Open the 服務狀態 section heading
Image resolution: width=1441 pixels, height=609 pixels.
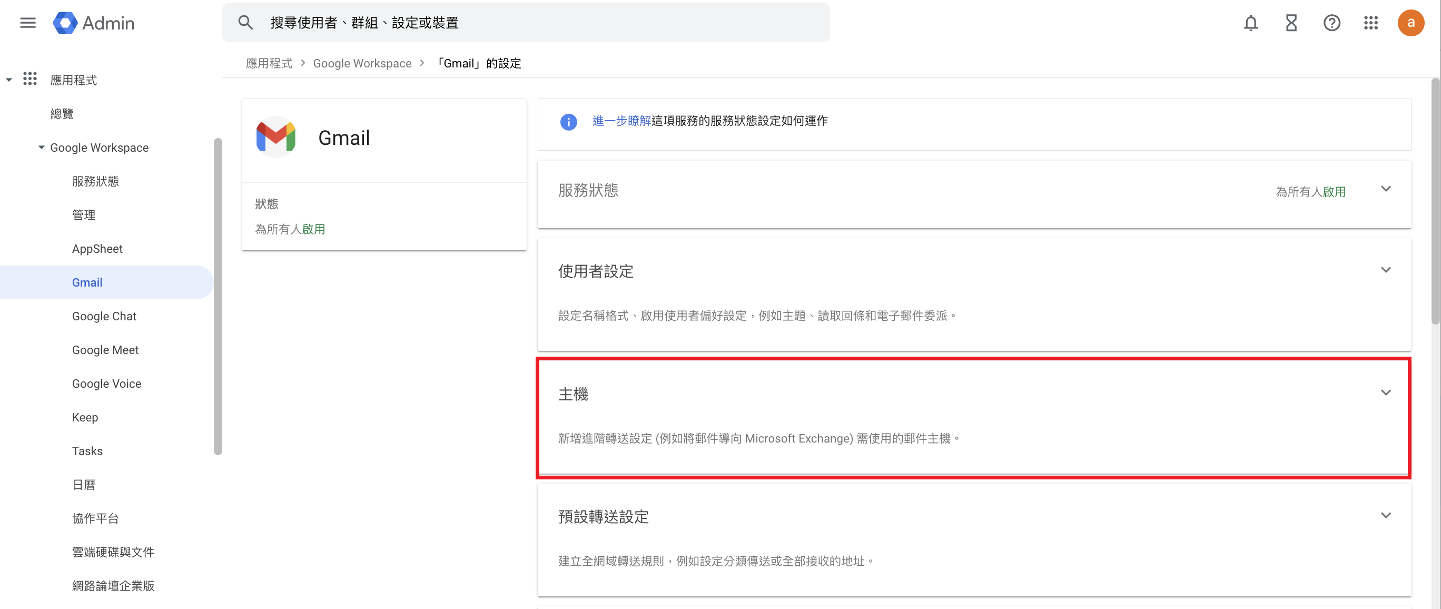pyautogui.click(x=588, y=190)
